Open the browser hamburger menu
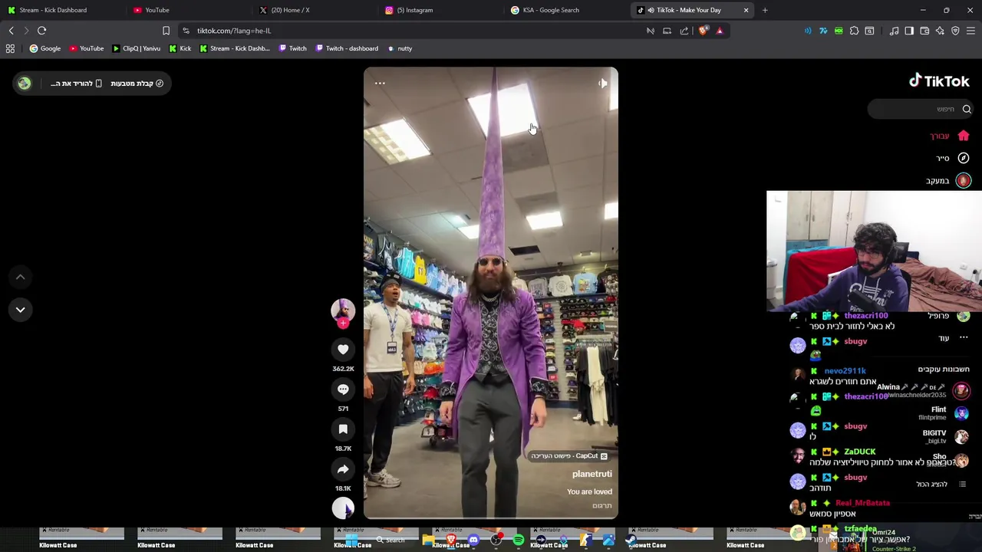 (x=970, y=31)
